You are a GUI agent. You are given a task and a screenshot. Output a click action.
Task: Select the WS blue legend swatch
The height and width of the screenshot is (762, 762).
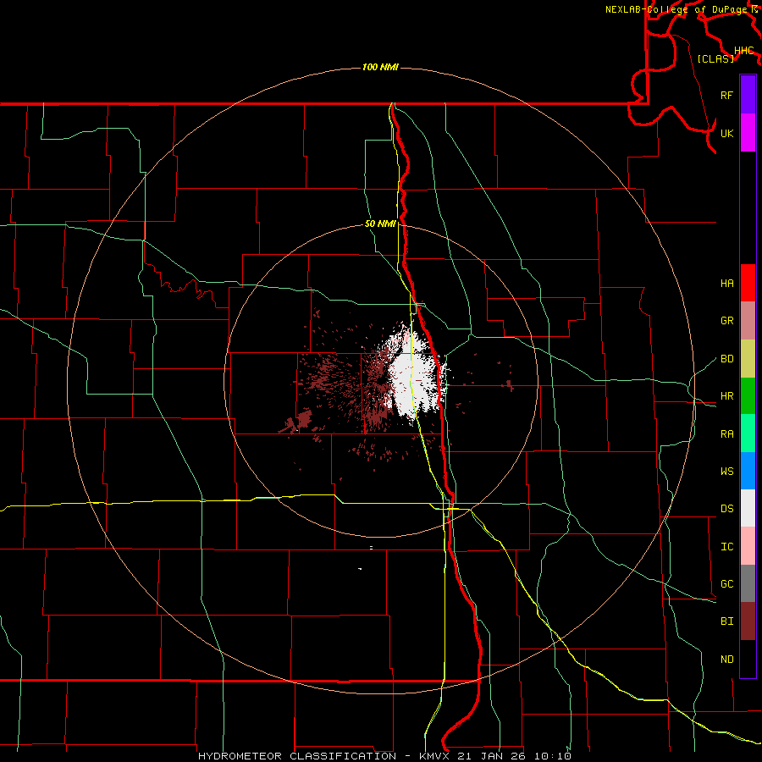[748, 471]
